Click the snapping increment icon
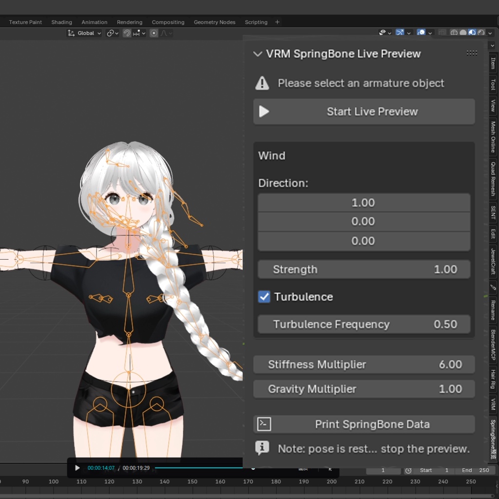Viewport: 499px width, 499px height. [x=136, y=33]
